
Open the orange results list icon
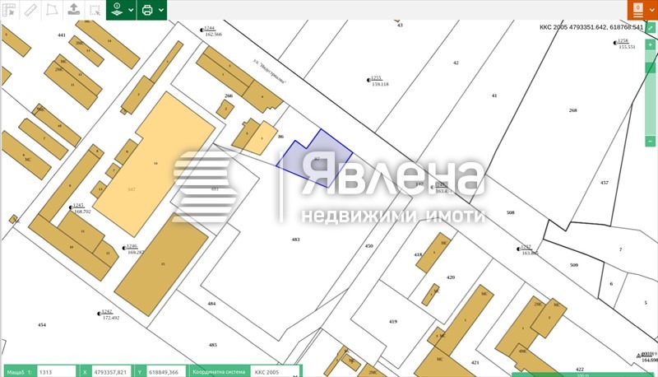pos(638,8)
